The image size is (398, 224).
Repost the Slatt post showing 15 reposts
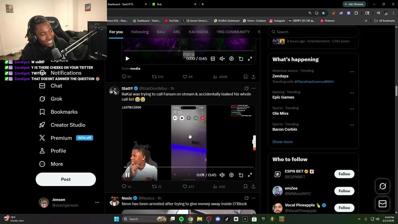tap(156, 186)
